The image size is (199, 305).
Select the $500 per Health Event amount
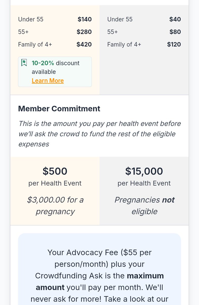[55, 171]
